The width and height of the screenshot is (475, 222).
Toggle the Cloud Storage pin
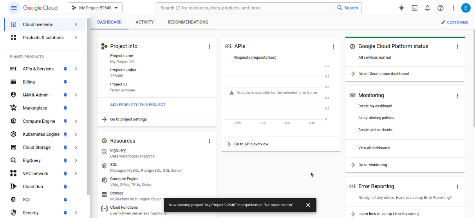65,147
